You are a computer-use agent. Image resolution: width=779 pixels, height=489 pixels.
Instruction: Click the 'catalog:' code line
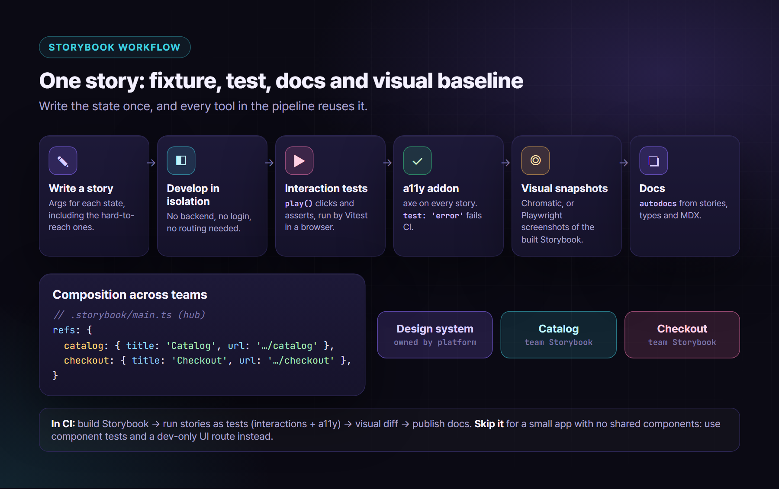pyautogui.click(x=199, y=346)
